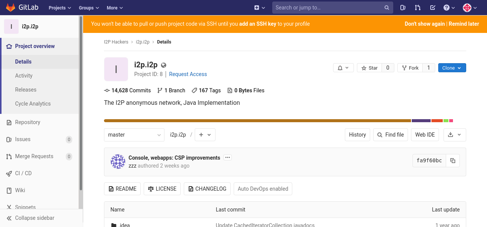The image size is (487, 227).
Task: Open the download source code dropdown
Action: pyautogui.click(x=454, y=135)
